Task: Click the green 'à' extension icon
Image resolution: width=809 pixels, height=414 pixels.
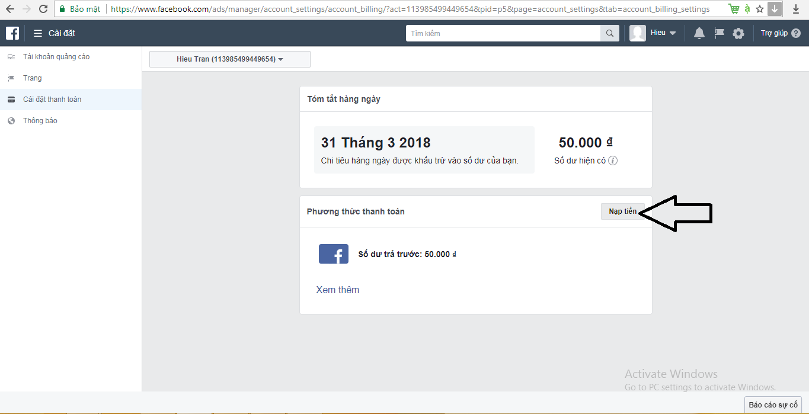Action: pos(747,9)
